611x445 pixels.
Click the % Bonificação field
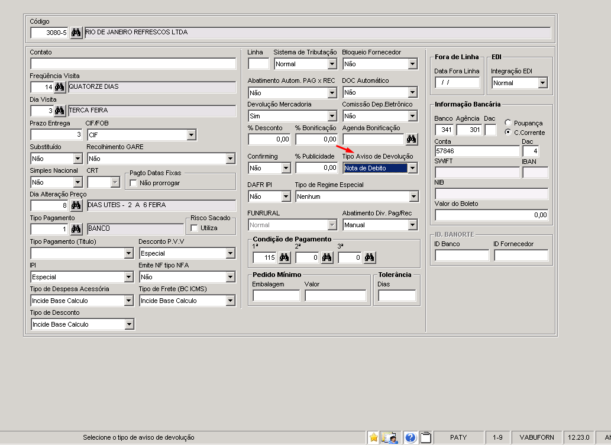pos(316,139)
